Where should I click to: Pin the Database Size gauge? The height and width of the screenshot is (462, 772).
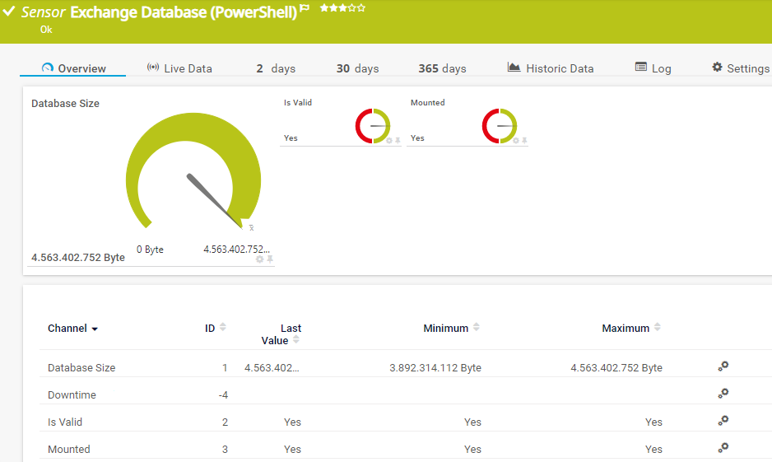pos(269,259)
